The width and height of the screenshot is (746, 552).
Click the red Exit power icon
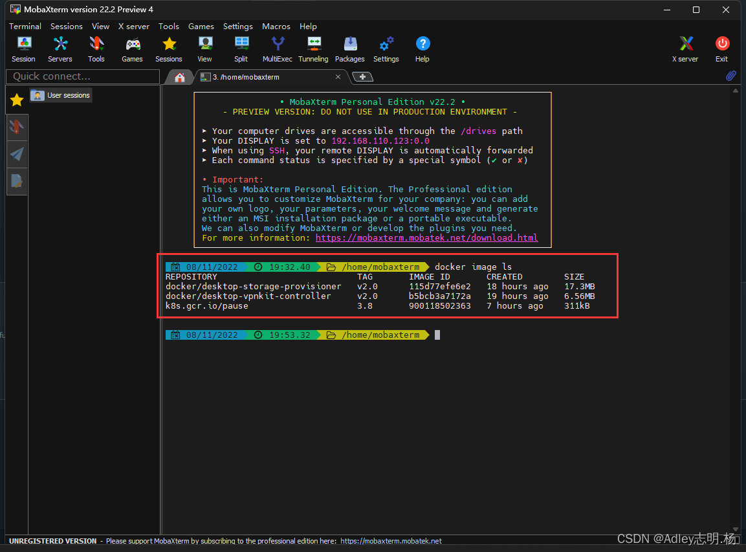(x=721, y=49)
